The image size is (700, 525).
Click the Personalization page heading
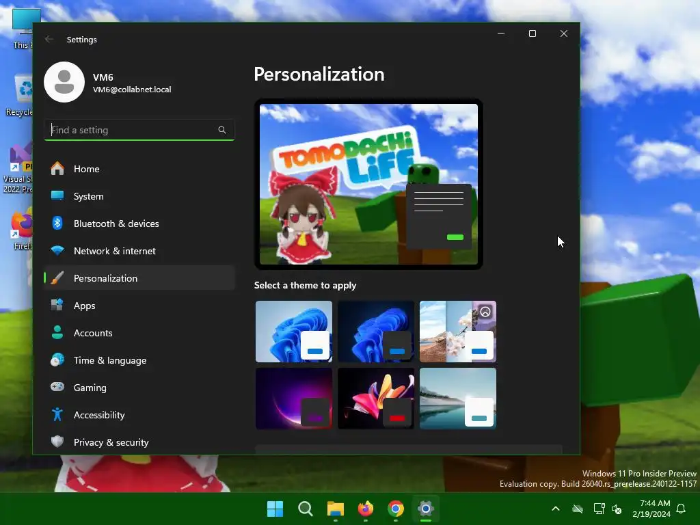[319, 75]
